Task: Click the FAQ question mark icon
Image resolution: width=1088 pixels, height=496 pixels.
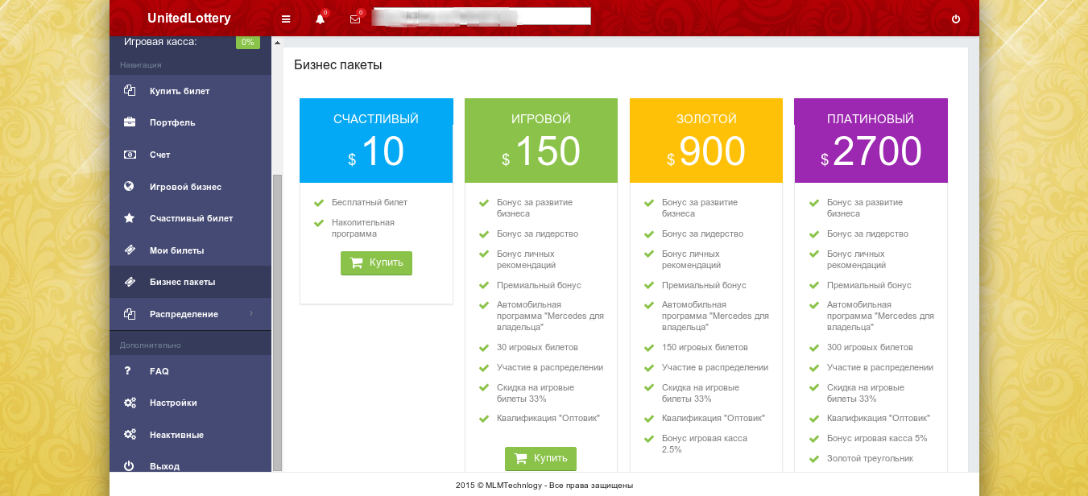Action: 127,371
